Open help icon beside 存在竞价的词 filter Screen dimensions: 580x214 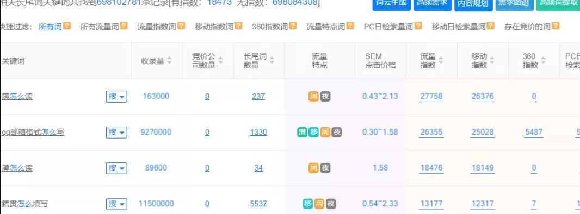pyautogui.click(x=555, y=26)
